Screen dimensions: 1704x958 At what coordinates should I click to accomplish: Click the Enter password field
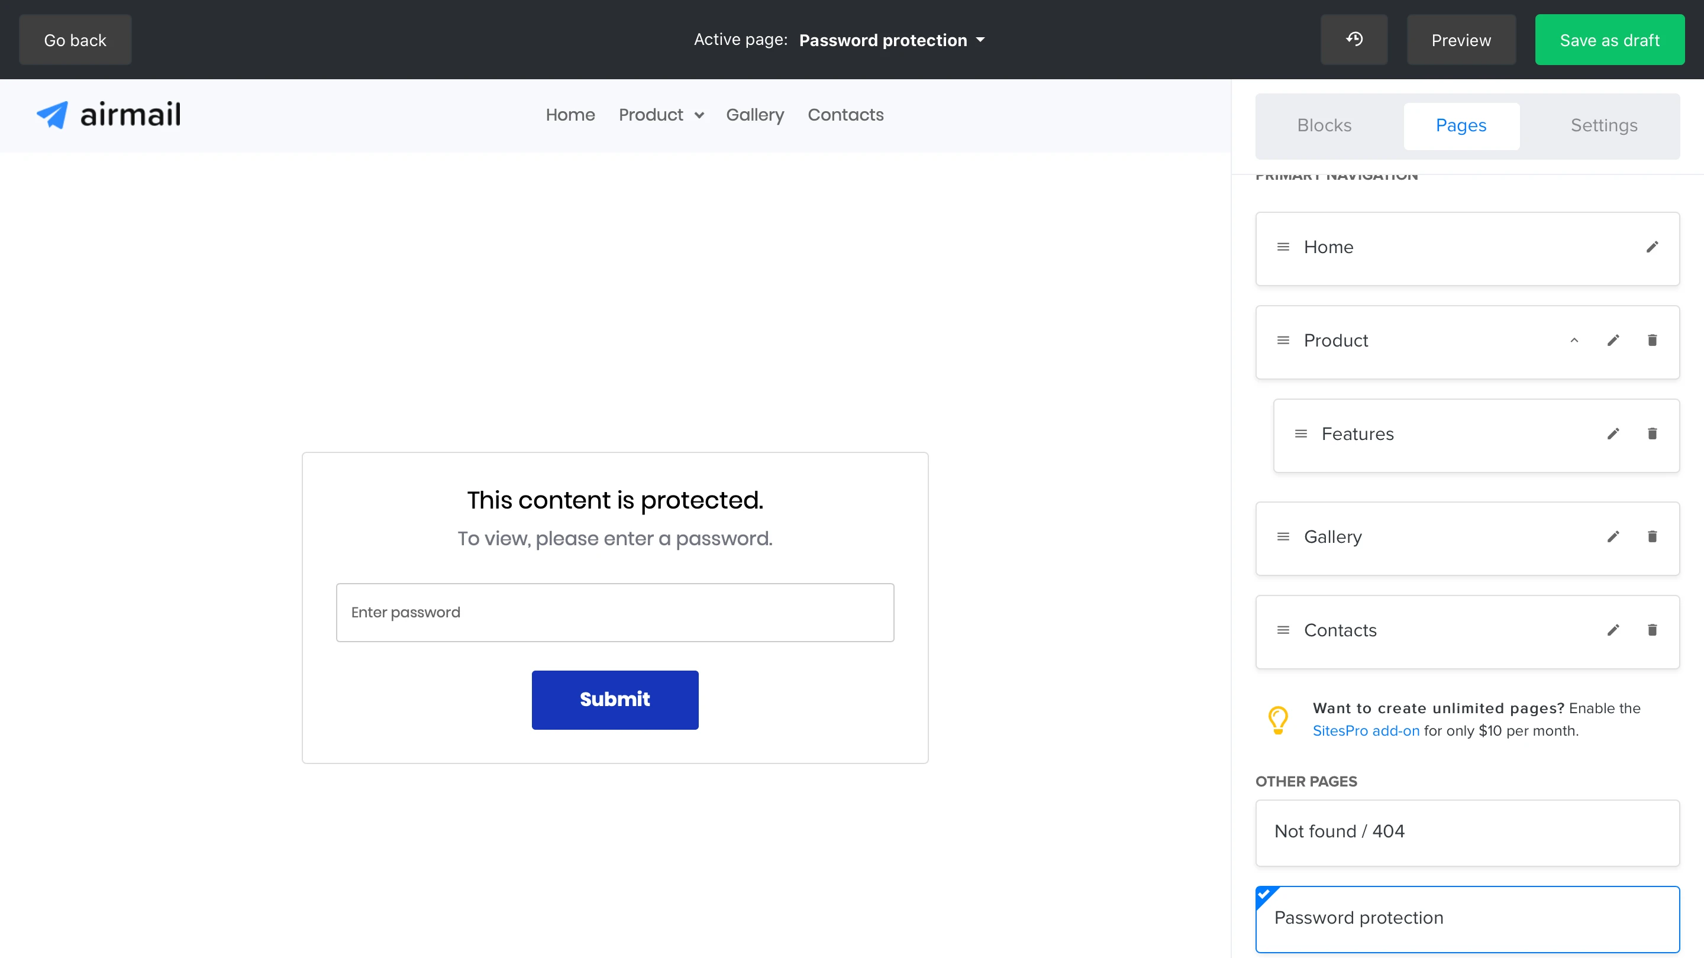click(615, 612)
